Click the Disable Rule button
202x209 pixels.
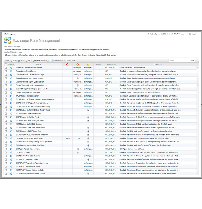[x=69, y=61]
